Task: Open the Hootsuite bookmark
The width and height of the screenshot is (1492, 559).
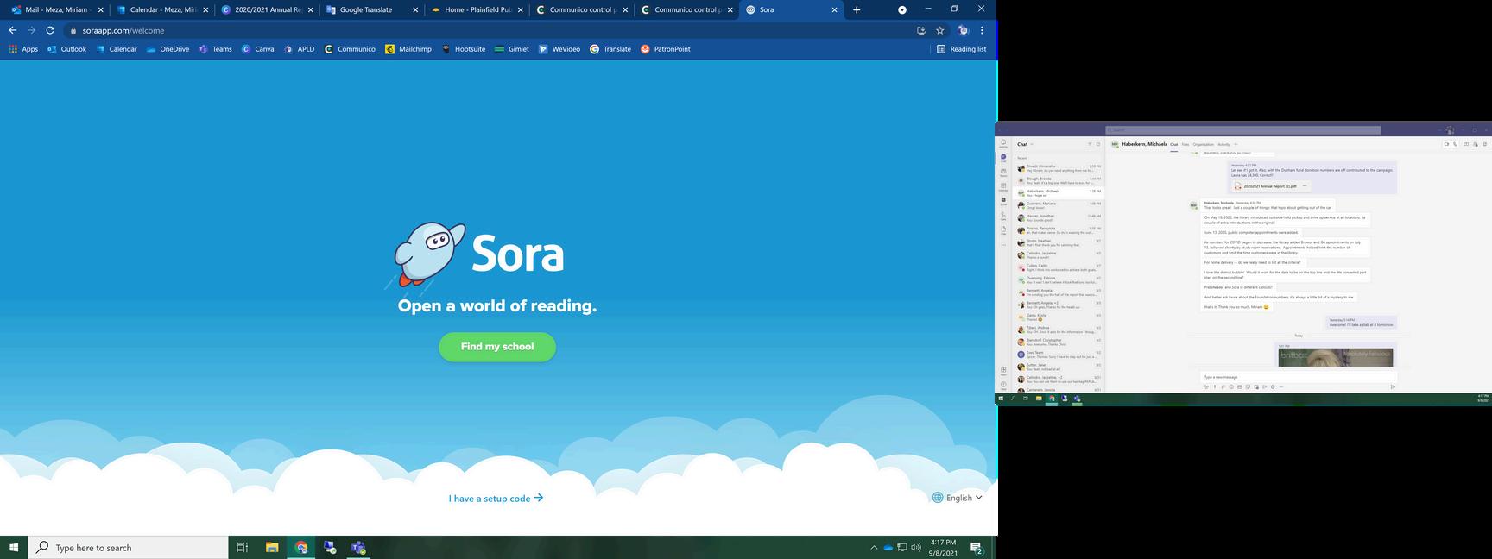Action: 463,49
